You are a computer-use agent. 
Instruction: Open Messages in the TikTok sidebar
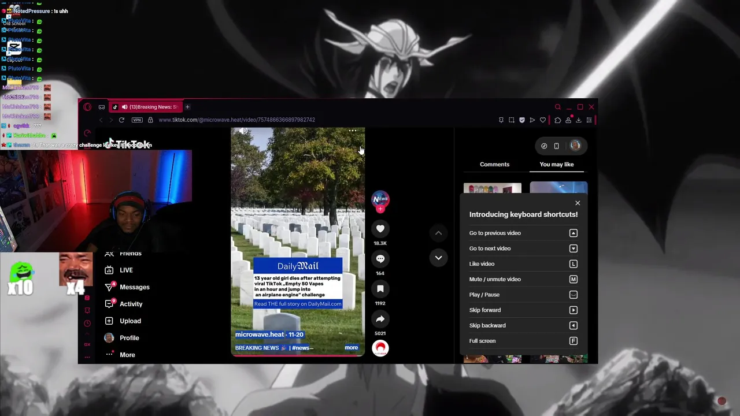[x=135, y=287]
